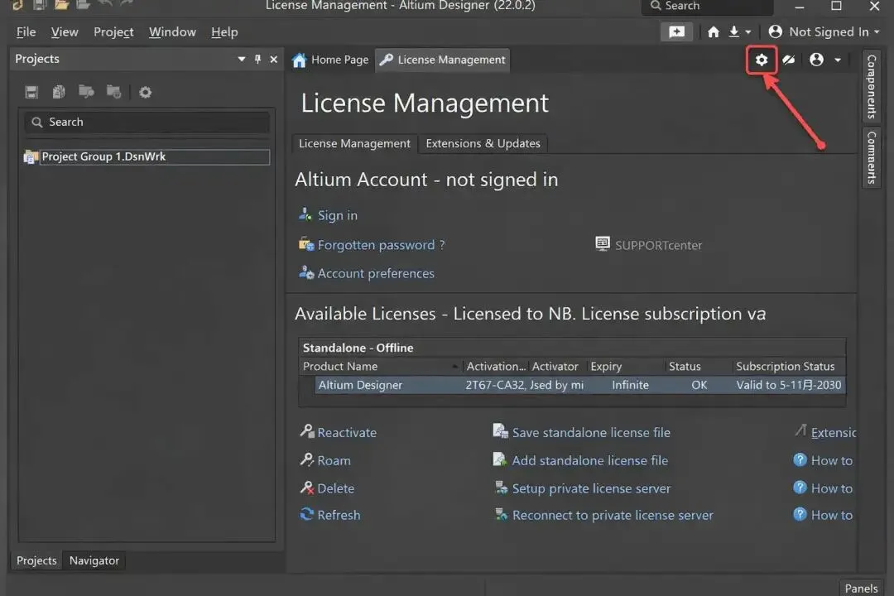Switch to the Extensions & Updates tab
The height and width of the screenshot is (596, 894).
483,143
